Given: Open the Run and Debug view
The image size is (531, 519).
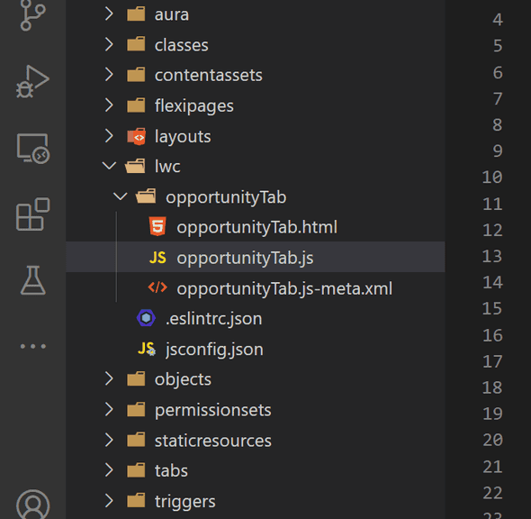Looking at the screenshot, I should click(x=32, y=82).
